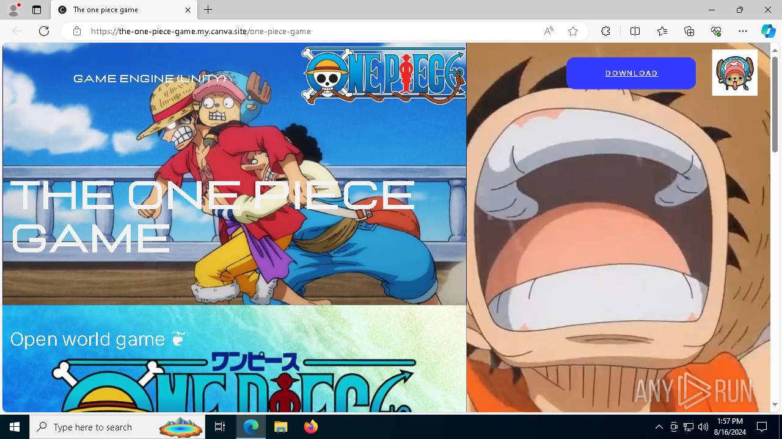Viewport: 782px width, 439px height.
Task: Open a new tab with plus icon
Action: [208, 10]
